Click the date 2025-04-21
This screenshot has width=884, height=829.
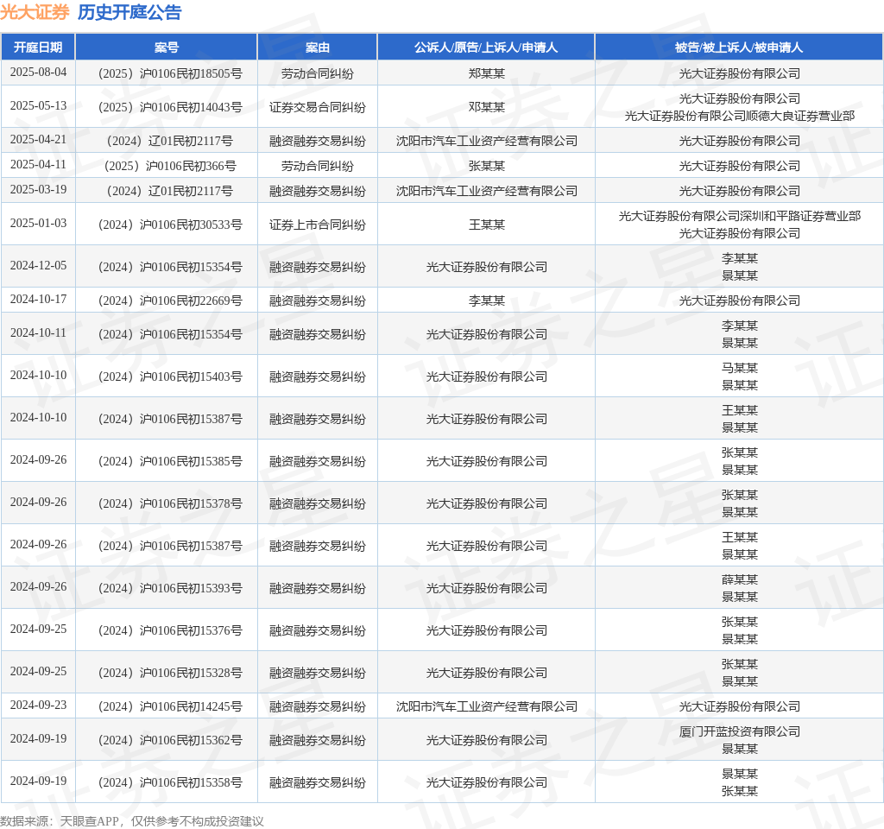click(38, 139)
